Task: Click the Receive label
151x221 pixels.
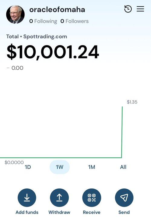Action: point(92,212)
